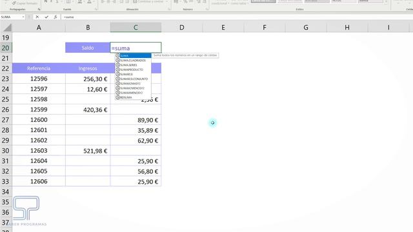Click income cell 420,36 €

click(88, 110)
